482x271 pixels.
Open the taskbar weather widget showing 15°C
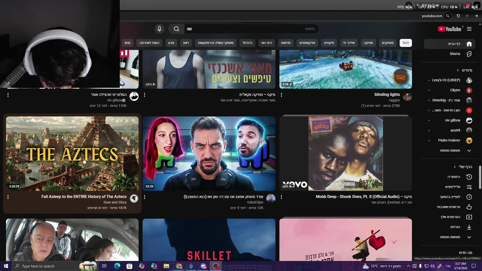(381, 266)
